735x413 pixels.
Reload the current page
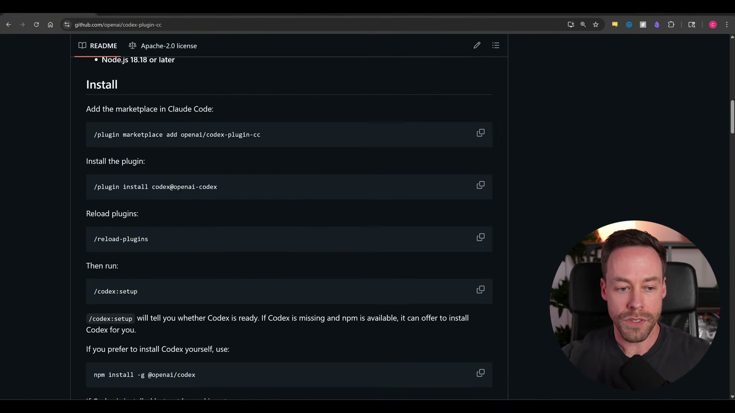coord(36,24)
